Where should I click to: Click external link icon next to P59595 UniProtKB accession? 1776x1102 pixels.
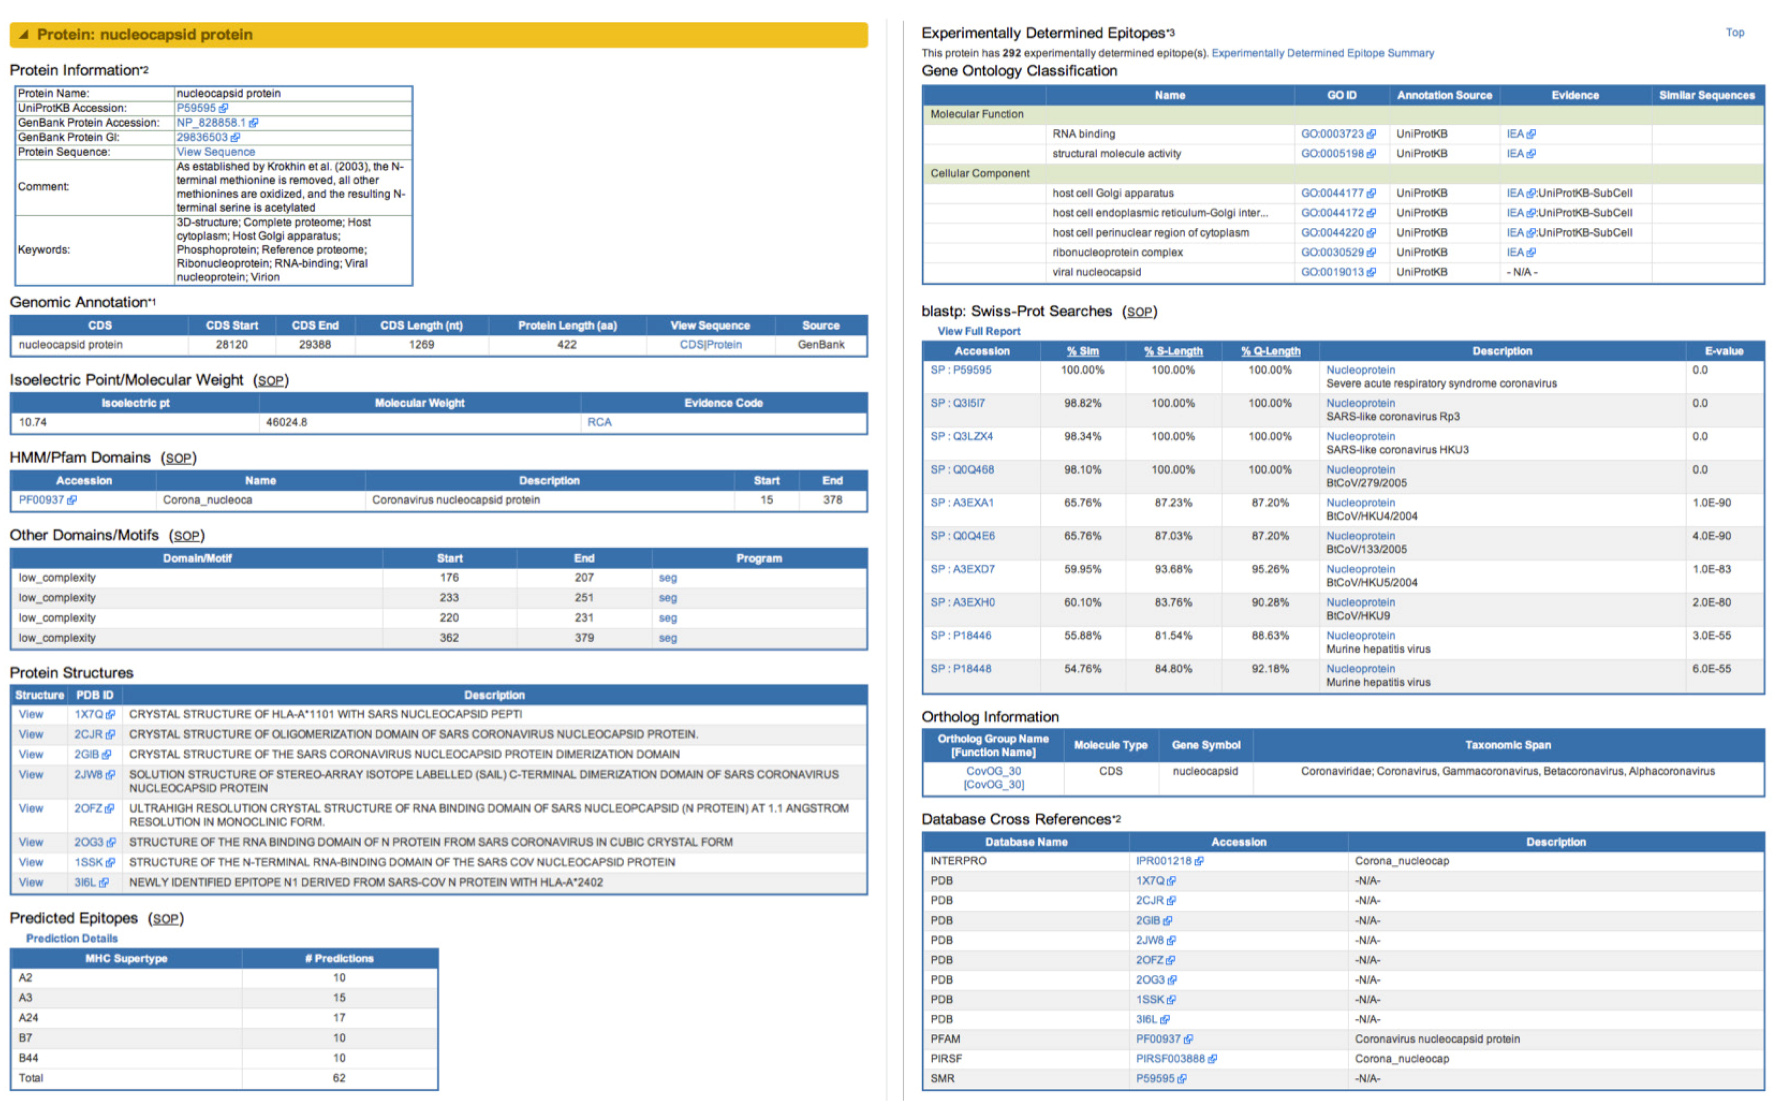click(224, 108)
